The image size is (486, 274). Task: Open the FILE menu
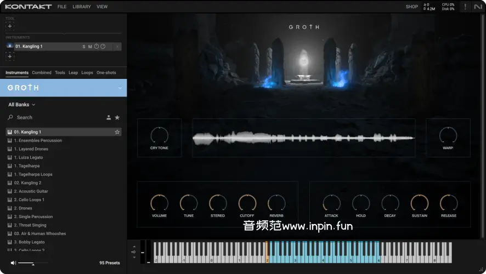point(62,7)
